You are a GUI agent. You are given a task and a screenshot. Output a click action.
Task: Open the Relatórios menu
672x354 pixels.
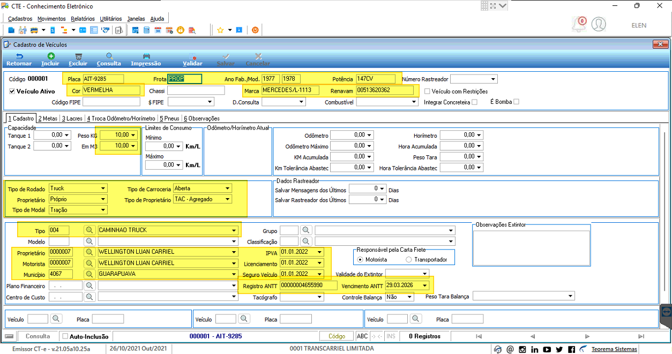tap(83, 19)
